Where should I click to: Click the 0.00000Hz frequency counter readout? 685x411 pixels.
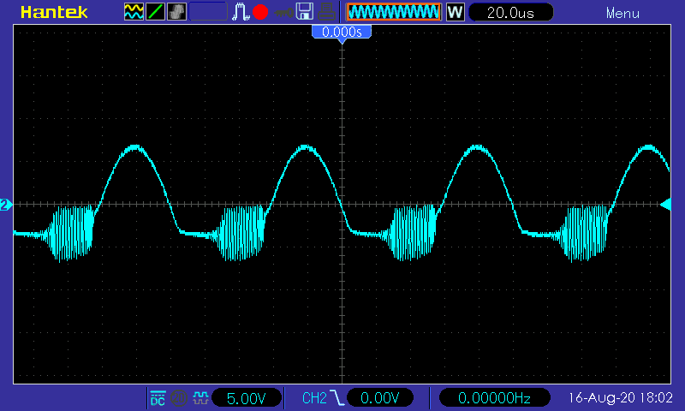click(x=494, y=398)
